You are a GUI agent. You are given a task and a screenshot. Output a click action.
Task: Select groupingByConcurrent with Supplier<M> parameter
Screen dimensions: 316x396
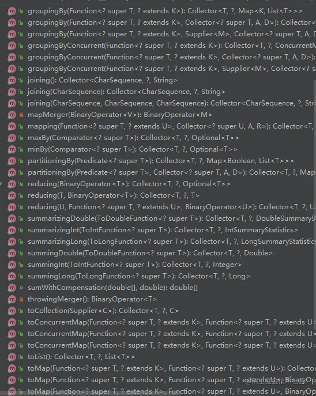[171, 69]
